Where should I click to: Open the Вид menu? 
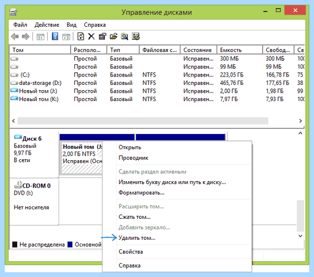pyautogui.click(x=72, y=25)
